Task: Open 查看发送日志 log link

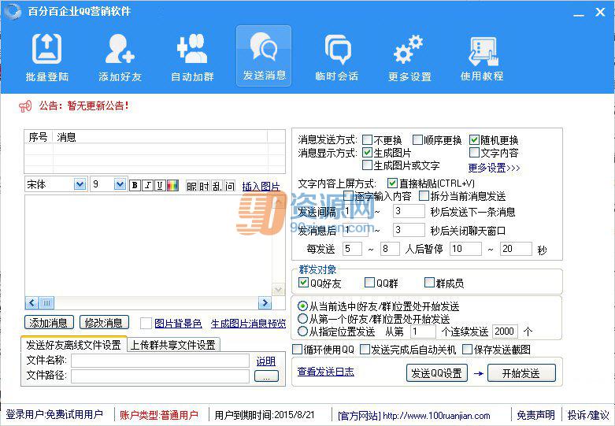Action: pyautogui.click(x=325, y=372)
